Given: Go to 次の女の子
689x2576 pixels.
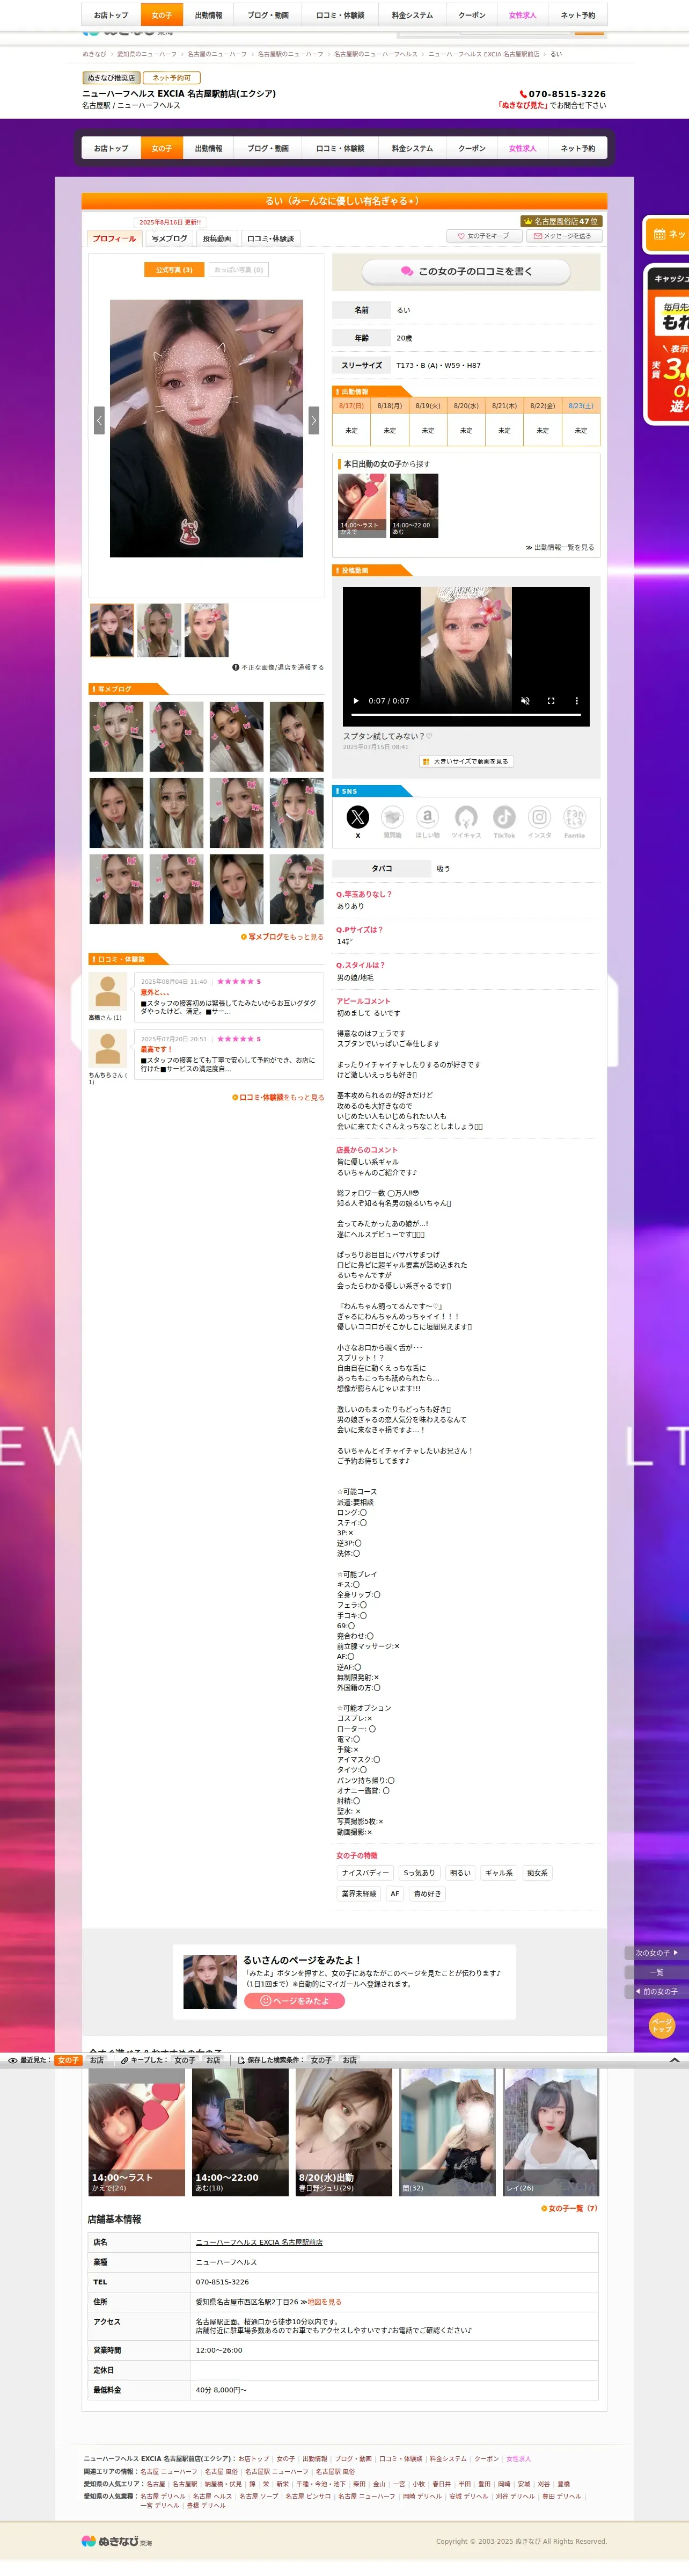Looking at the screenshot, I should 656,1952.
